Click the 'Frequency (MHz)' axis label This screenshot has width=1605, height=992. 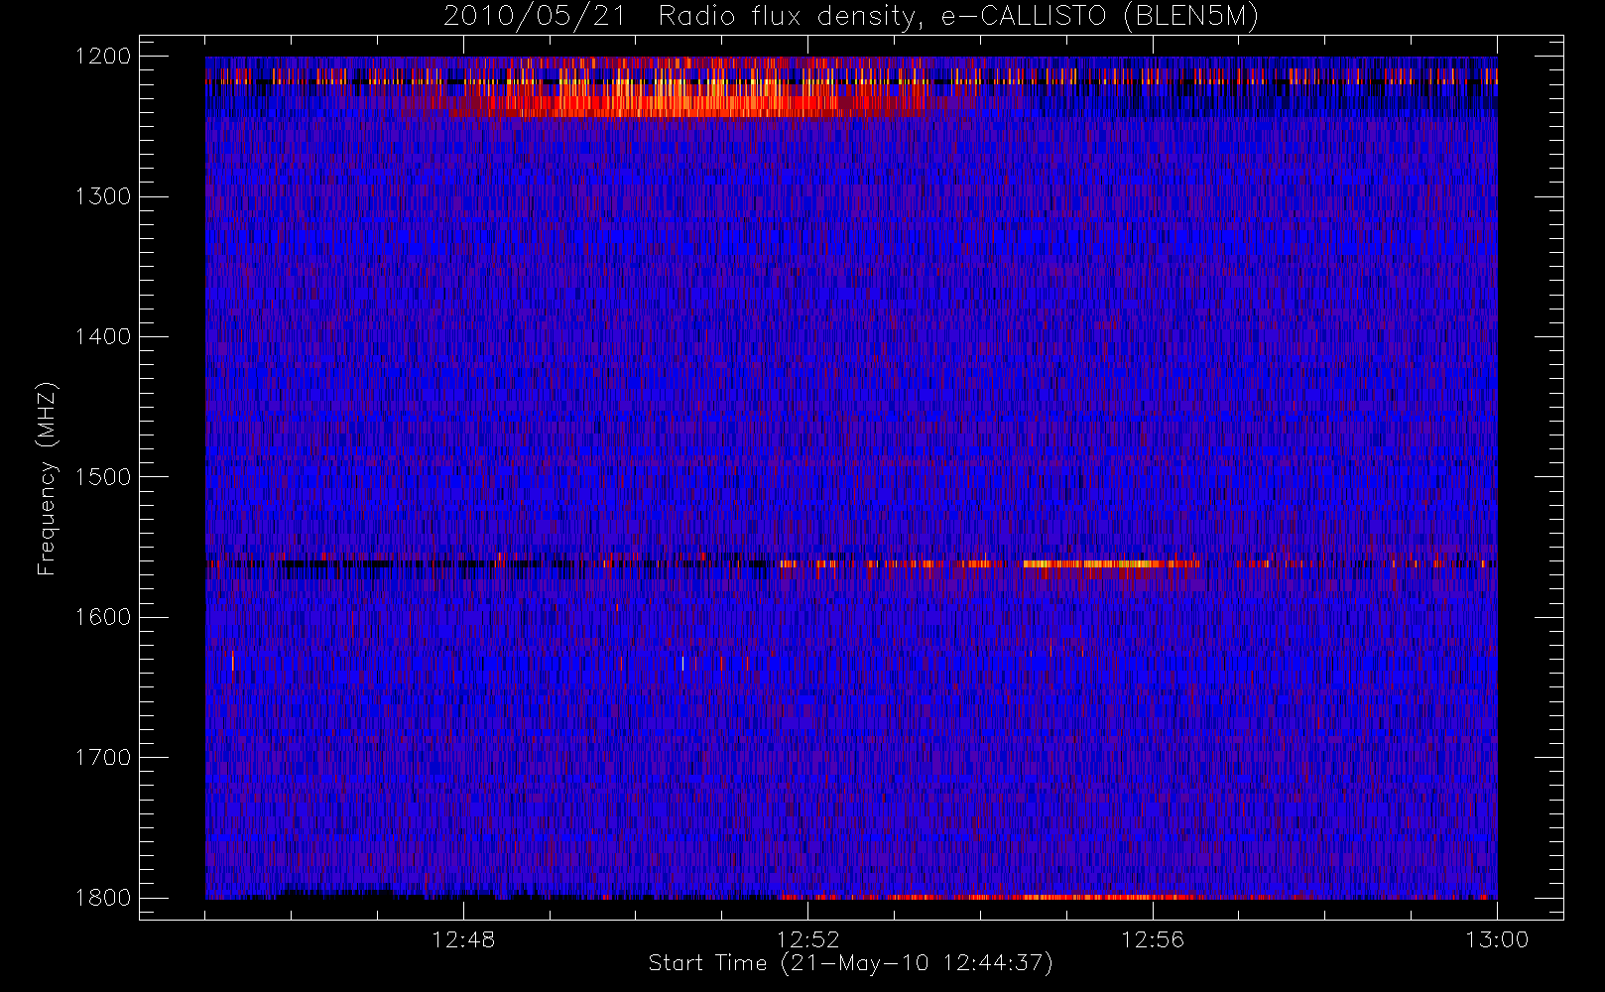point(47,478)
